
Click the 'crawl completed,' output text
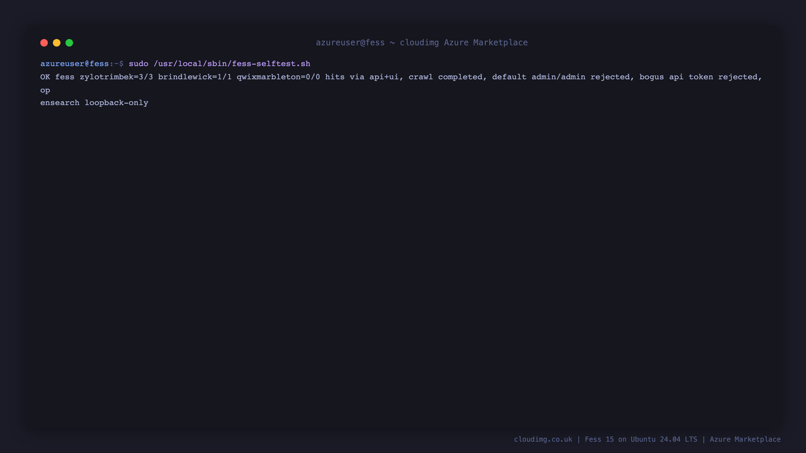[448, 77]
